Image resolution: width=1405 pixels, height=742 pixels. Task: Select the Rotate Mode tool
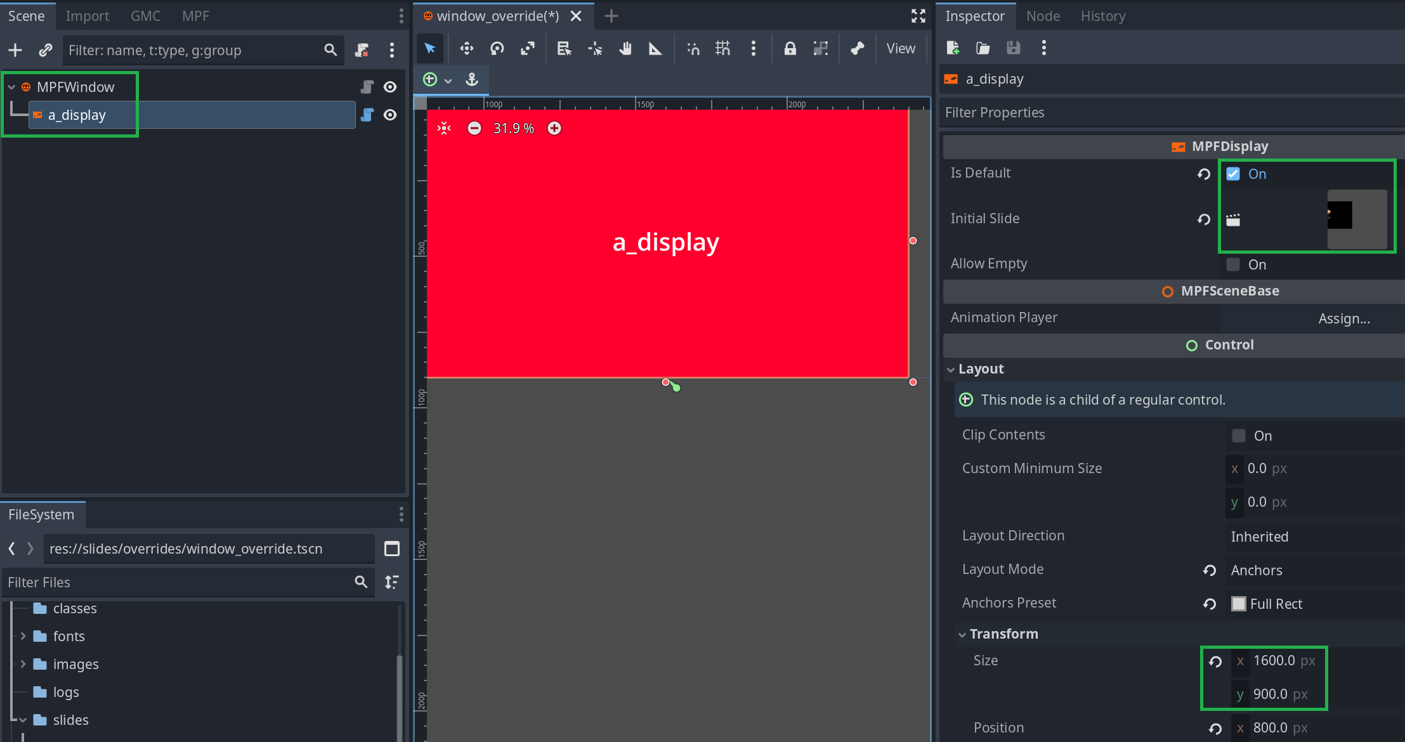click(x=497, y=49)
